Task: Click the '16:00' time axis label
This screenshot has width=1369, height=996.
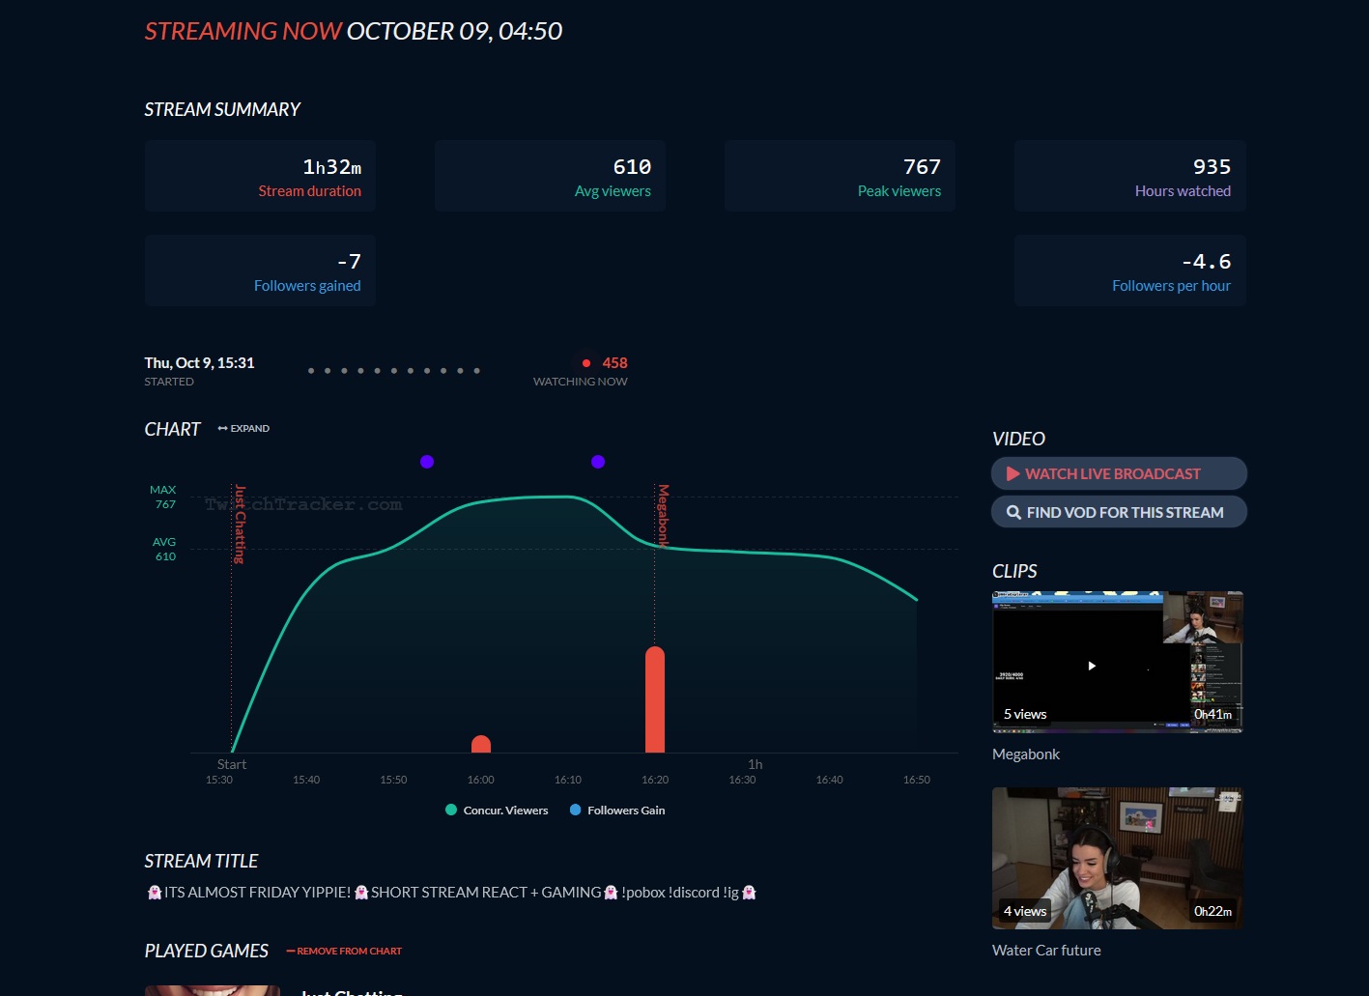Action: (x=481, y=780)
